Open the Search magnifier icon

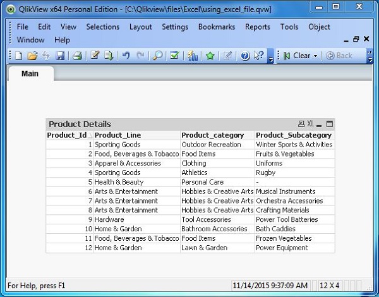[x=157, y=56]
